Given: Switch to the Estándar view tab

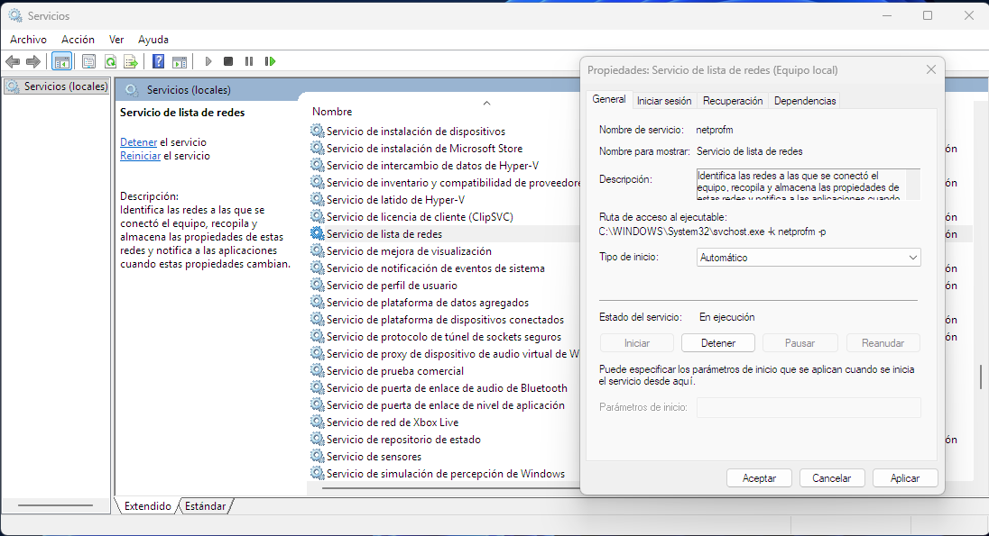Looking at the screenshot, I should (x=205, y=506).
